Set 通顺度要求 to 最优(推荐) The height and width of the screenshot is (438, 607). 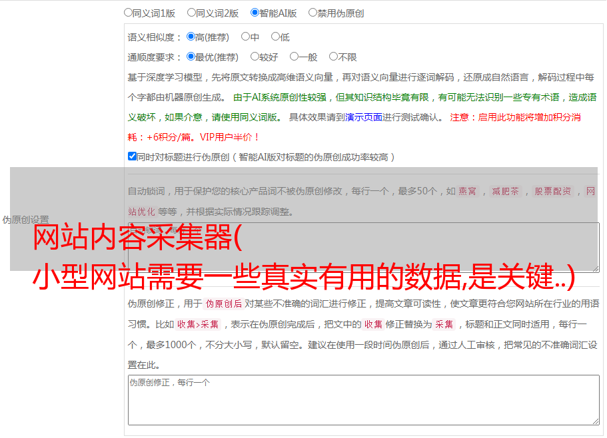click(191, 57)
